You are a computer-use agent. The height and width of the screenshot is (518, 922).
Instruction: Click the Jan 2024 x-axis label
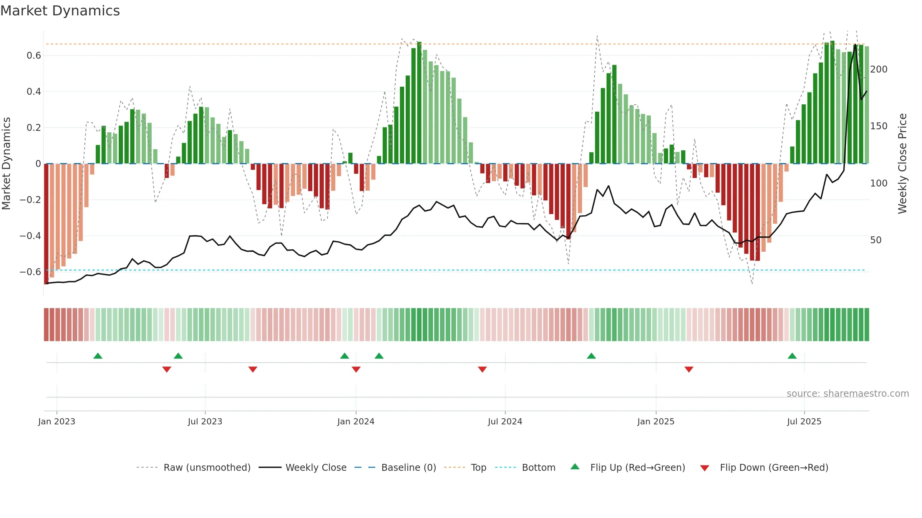point(356,421)
